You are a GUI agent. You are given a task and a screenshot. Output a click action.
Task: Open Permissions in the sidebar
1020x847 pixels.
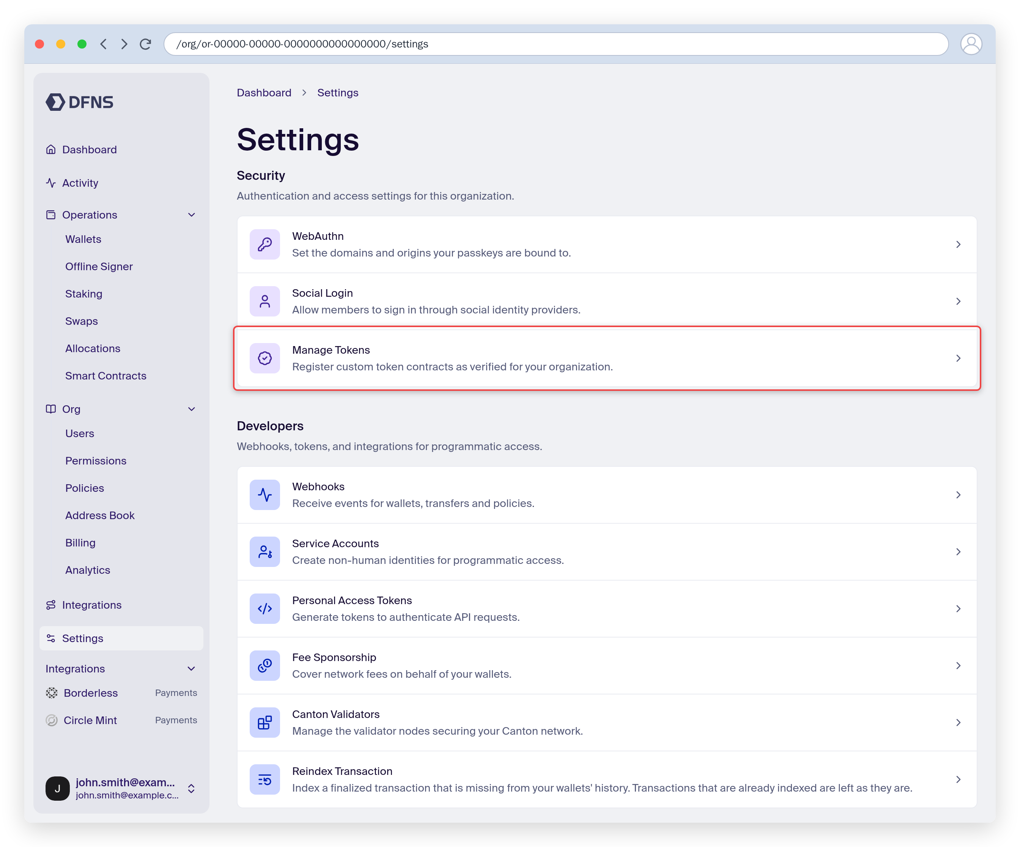click(96, 460)
